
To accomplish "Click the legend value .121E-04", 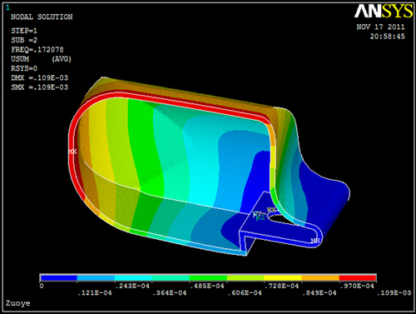I will click(x=95, y=293).
